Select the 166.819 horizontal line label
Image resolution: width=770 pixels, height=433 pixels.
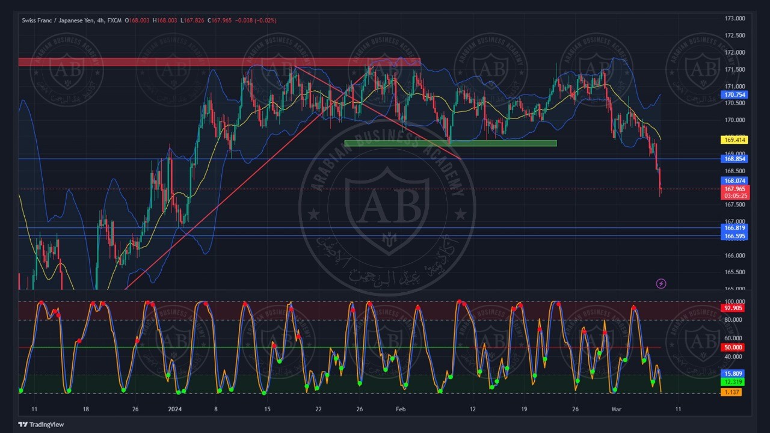click(x=735, y=228)
